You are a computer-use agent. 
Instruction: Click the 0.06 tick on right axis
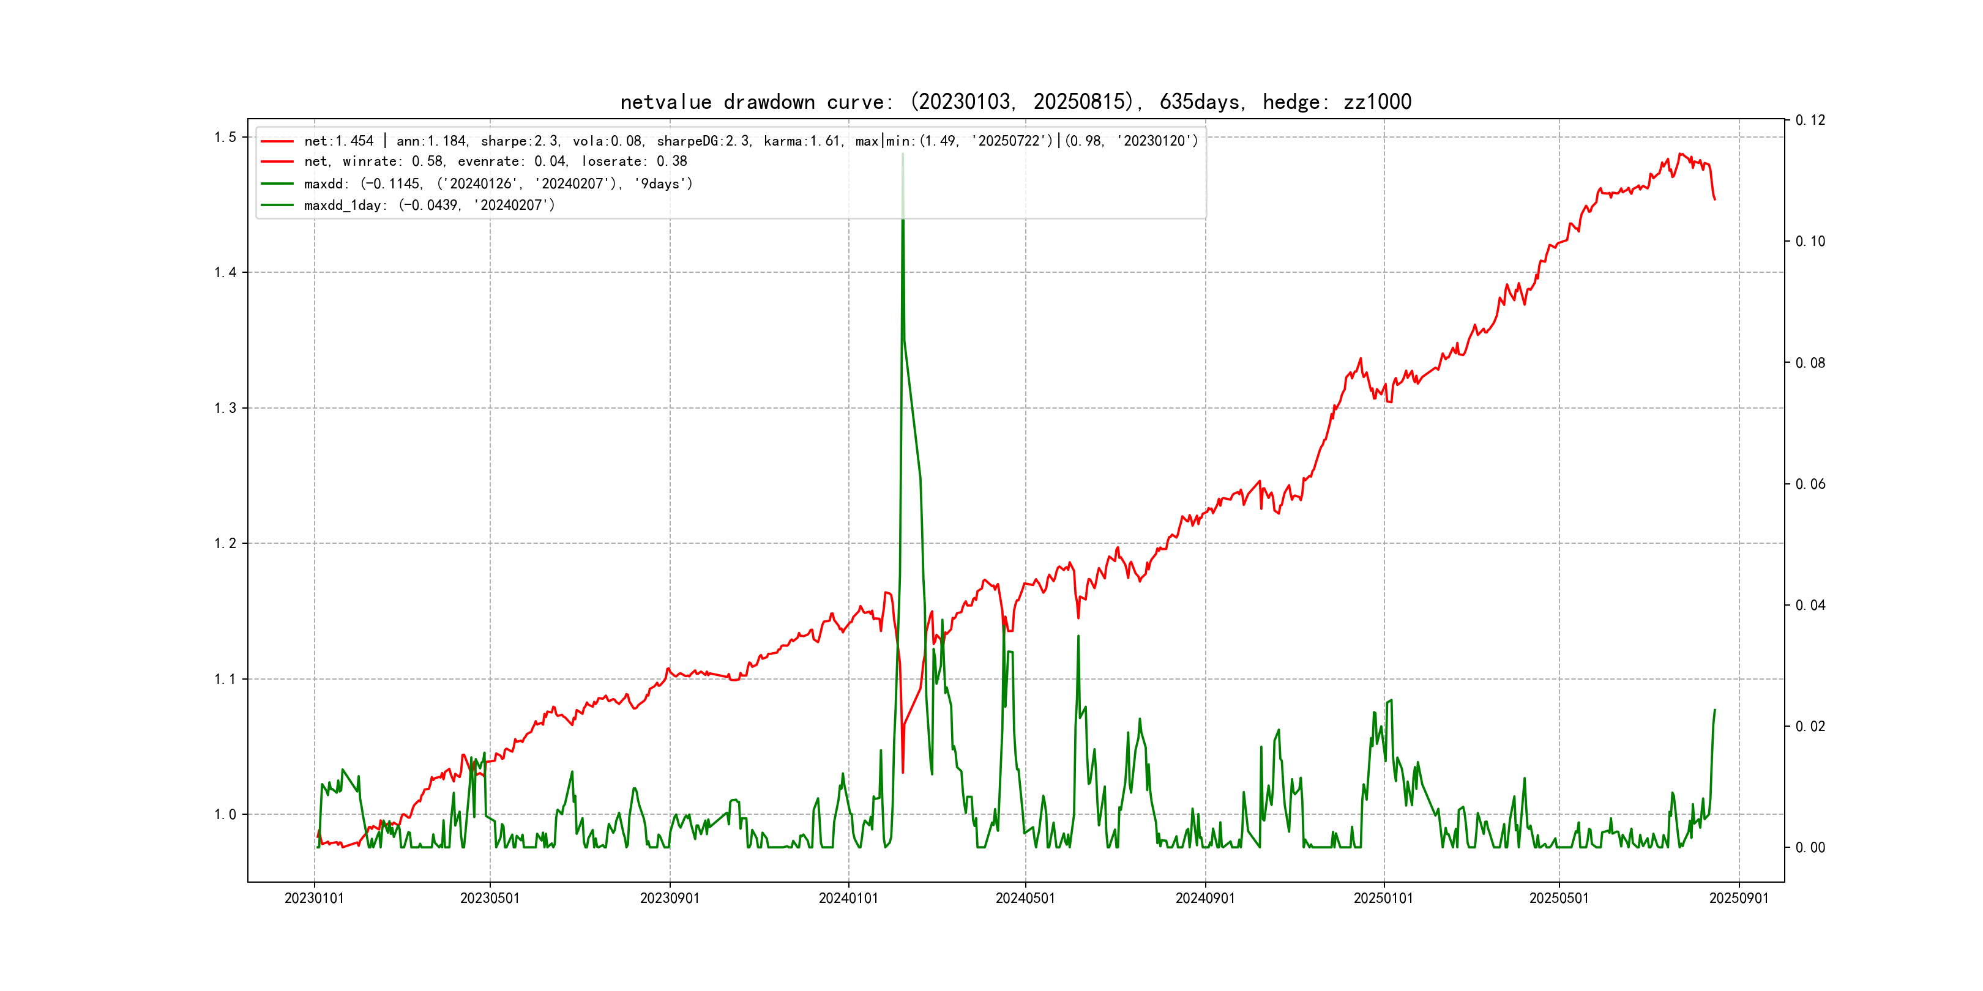pyautogui.click(x=1810, y=484)
